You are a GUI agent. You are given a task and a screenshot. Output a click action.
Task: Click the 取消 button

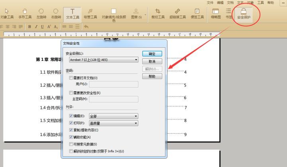[152, 61]
